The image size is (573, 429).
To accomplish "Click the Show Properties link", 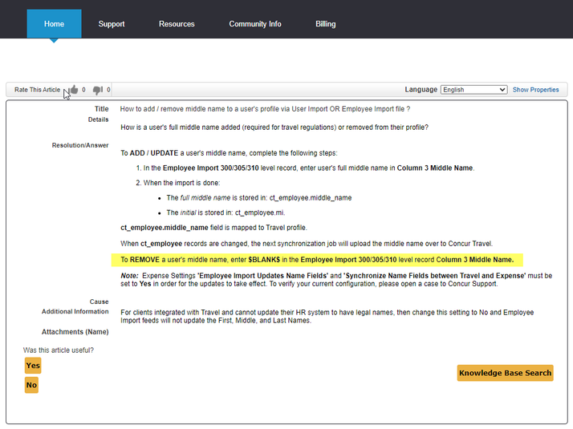I will coord(535,90).
